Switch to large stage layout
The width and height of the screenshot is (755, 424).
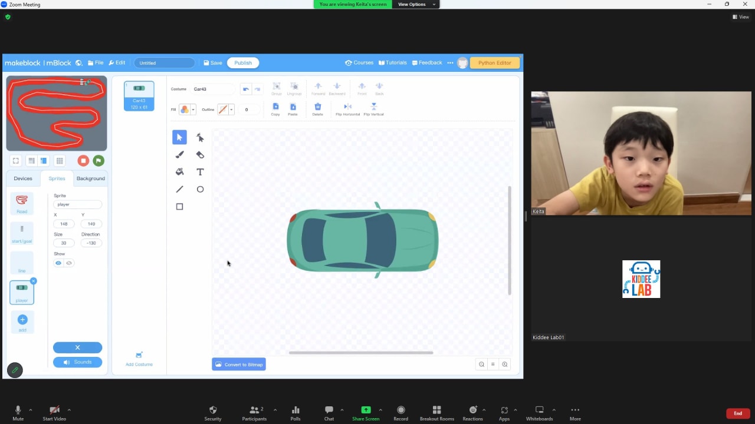[x=43, y=161]
